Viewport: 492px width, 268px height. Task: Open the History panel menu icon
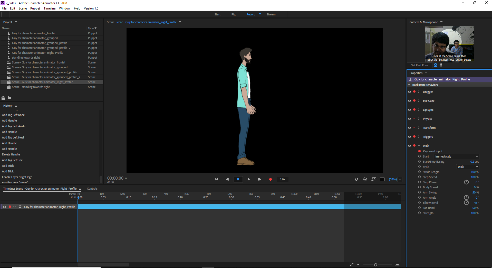coord(16,106)
